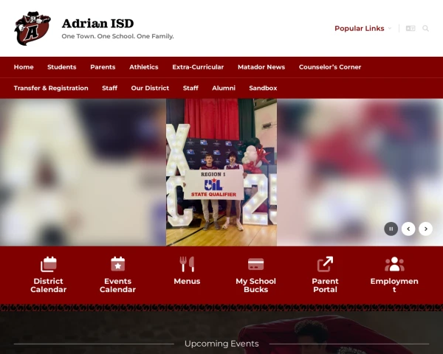Image resolution: width=443 pixels, height=354 pixels.
Task: Open the Sandbox navigation link
Action: click(x=263, y=88)
